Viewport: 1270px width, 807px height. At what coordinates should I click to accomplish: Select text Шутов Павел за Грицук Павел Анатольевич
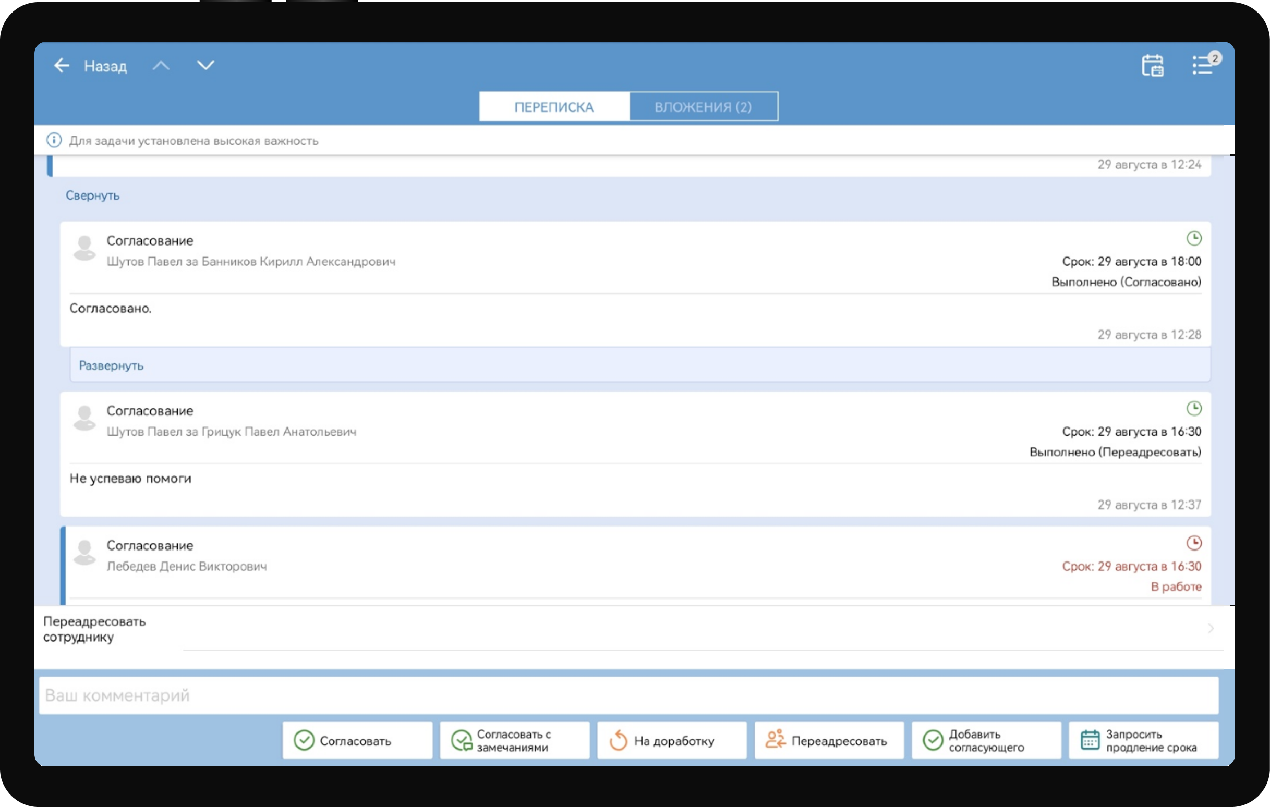click(x=232, y=432)
